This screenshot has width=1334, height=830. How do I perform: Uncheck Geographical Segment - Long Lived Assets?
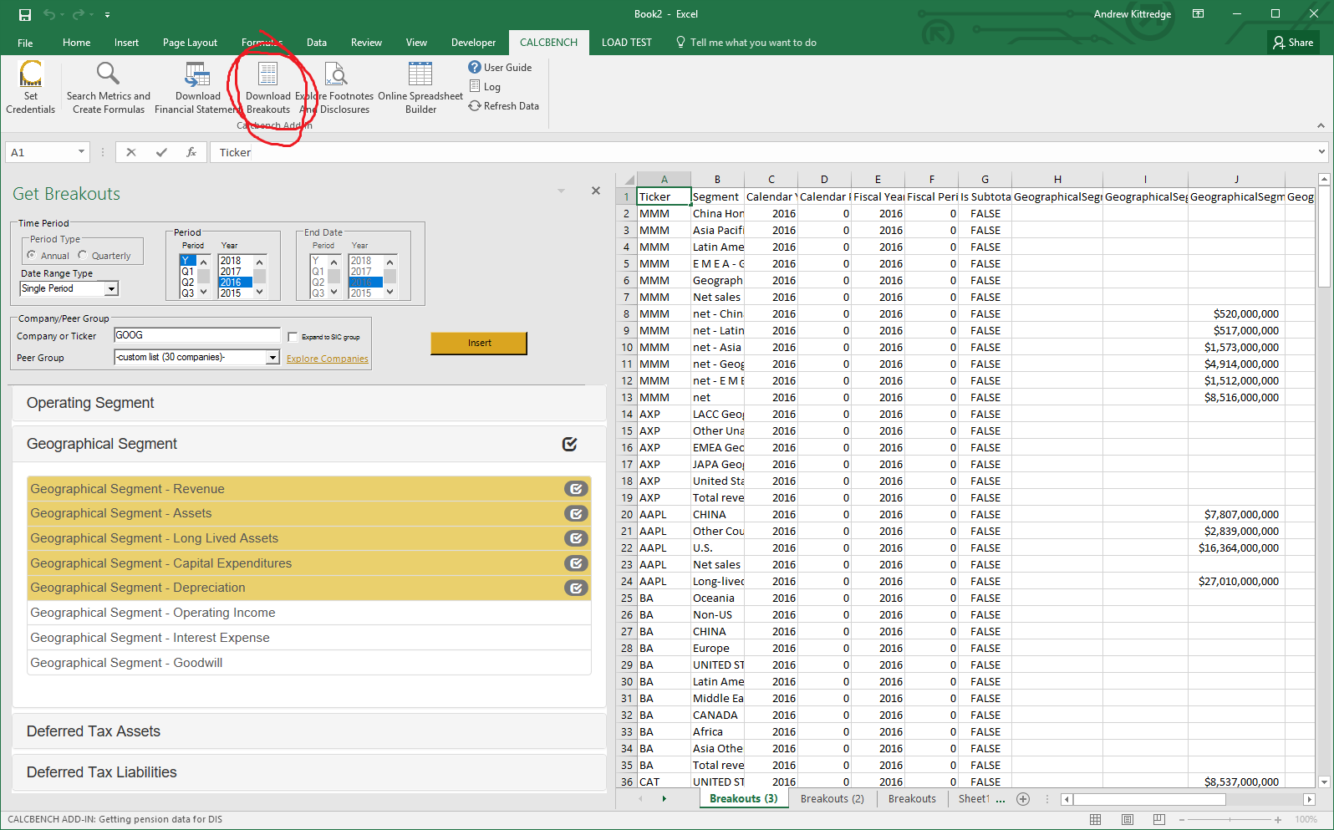tap(576, 538)
